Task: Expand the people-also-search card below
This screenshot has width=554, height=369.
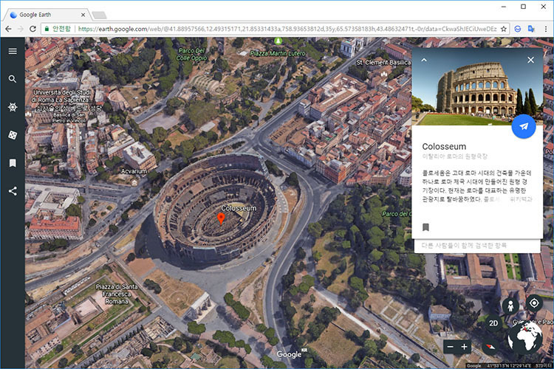Action: pyautogui.click(x=477, y=246)
